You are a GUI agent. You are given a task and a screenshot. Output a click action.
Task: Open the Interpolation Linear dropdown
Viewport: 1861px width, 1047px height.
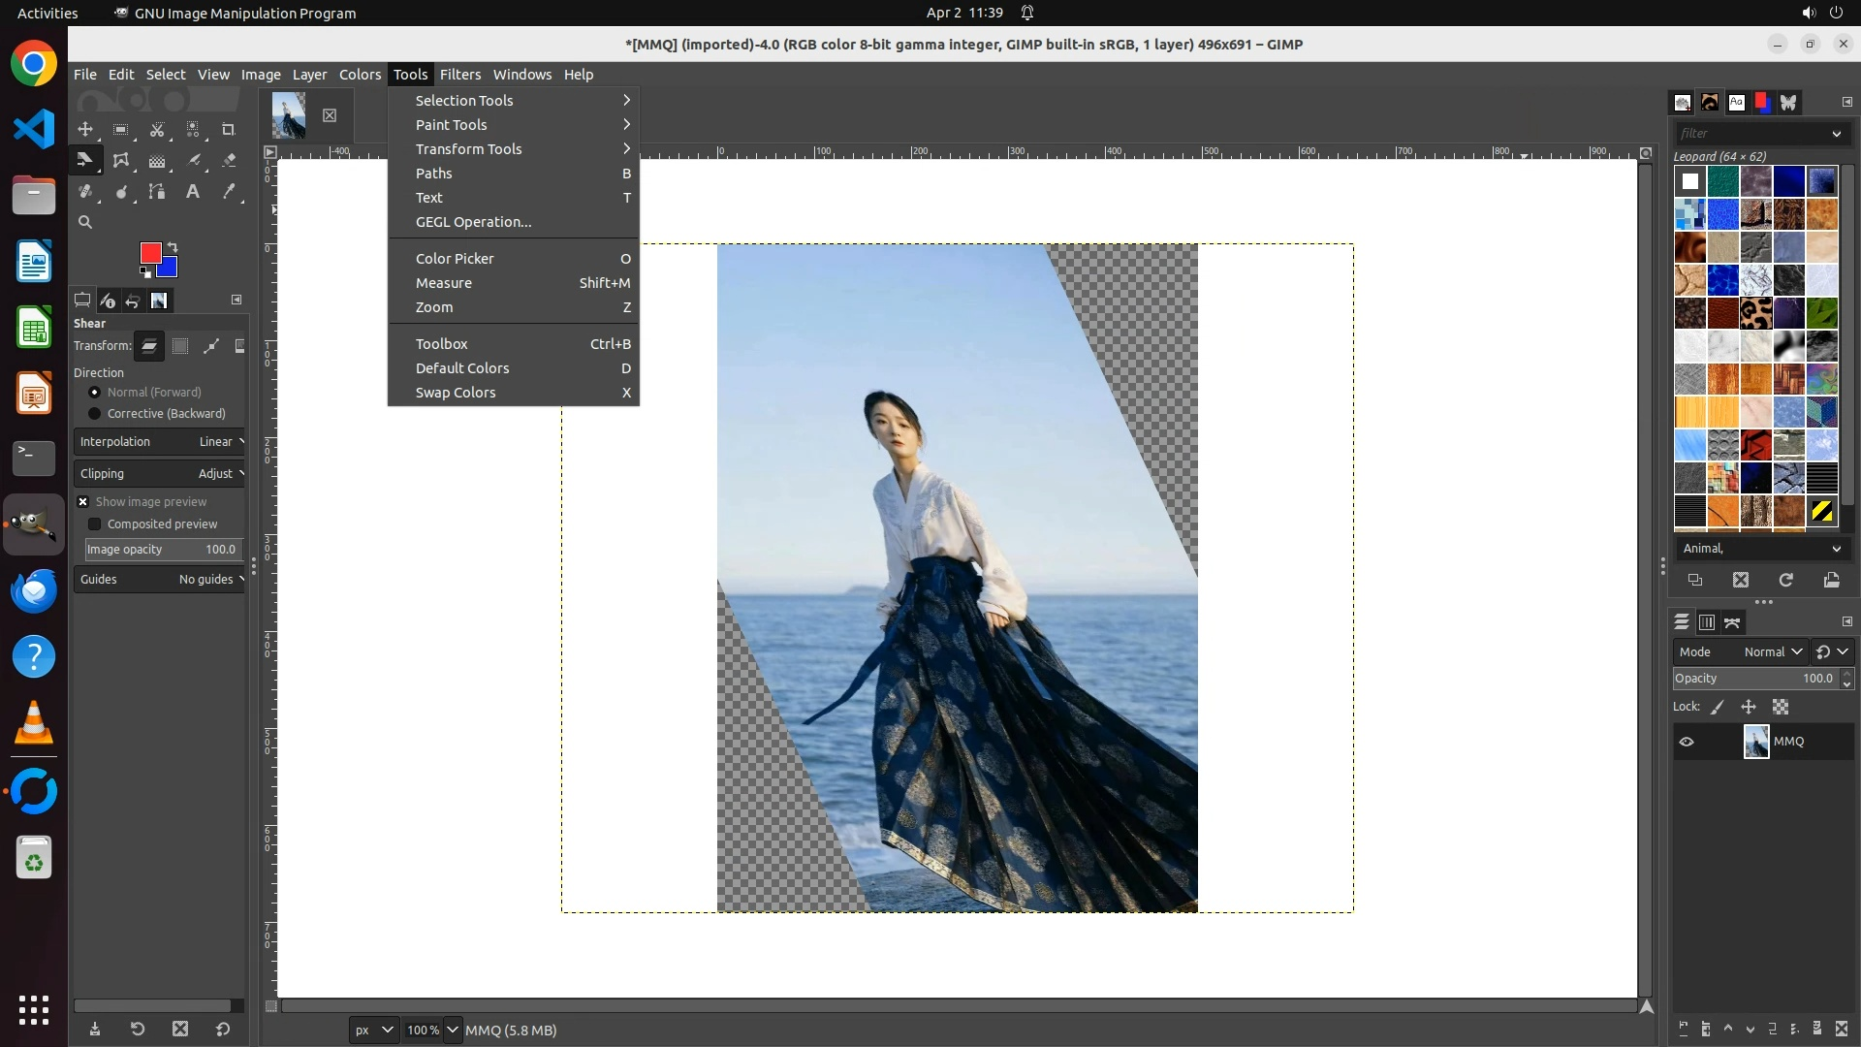(160, 442)
